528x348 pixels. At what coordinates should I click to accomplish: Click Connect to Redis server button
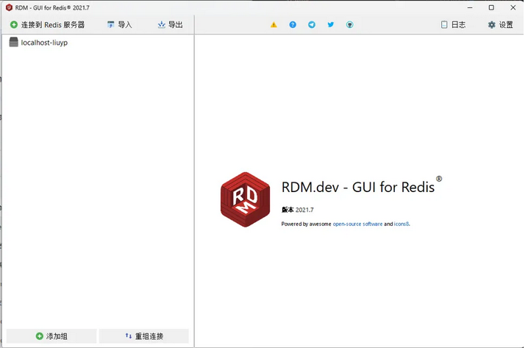tap(48, 24)
